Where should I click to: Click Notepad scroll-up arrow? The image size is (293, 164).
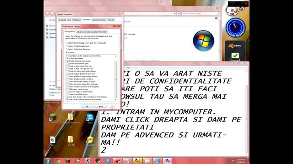[247, 71]
